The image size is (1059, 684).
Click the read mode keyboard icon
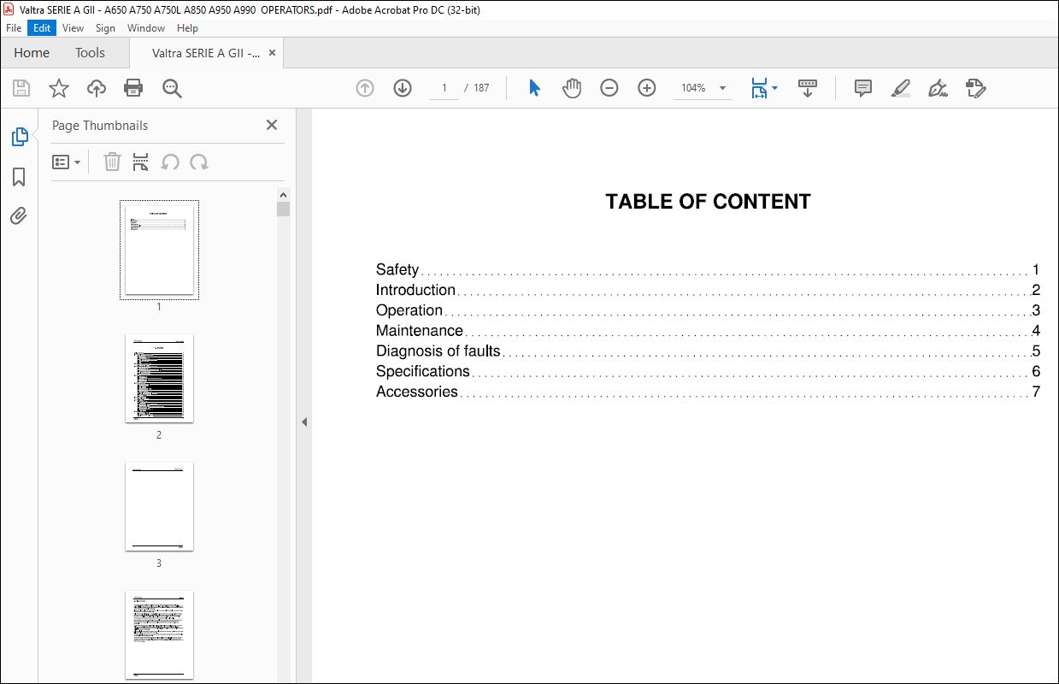808,88
